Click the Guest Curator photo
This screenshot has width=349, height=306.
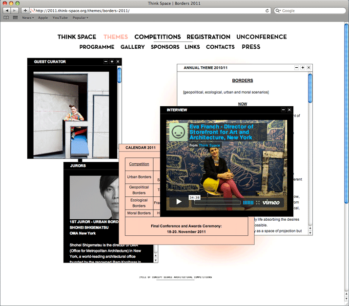71,115
